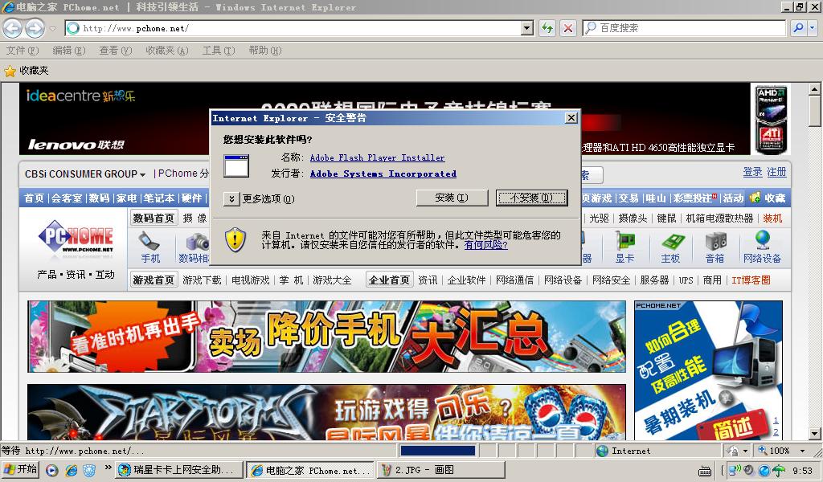The width and height of the screenshot is (823, 482).
Task: Click the IT博客圈 link
Action: [751, 280]
